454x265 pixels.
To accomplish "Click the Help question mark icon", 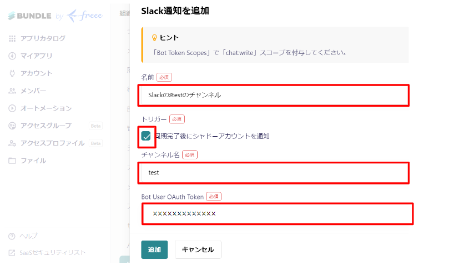I will click(x=12, y=236).
